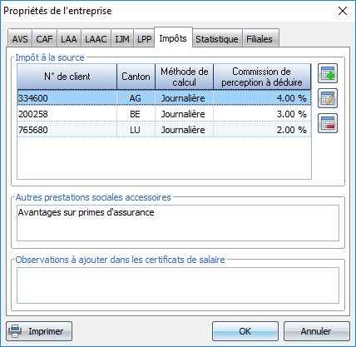This screenshot has width=356, height=347.
Task: Go to the LAAC tab
Action: tap(96, 38)
